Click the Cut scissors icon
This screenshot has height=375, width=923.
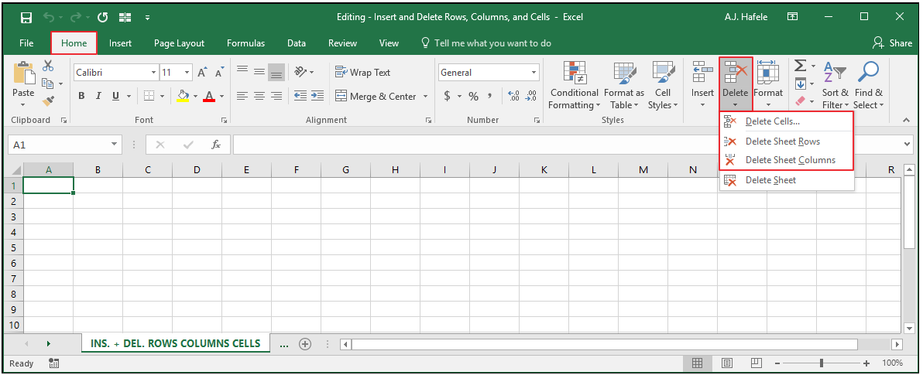pos(48,65)
